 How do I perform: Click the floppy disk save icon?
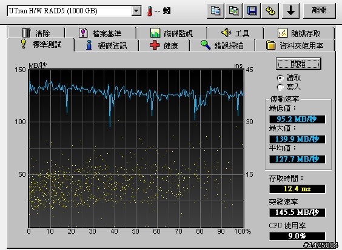coord(252,11)
